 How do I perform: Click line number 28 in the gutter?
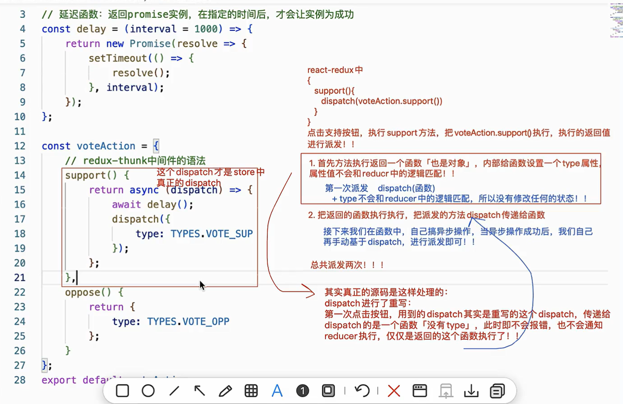click(x=20, y=380)
